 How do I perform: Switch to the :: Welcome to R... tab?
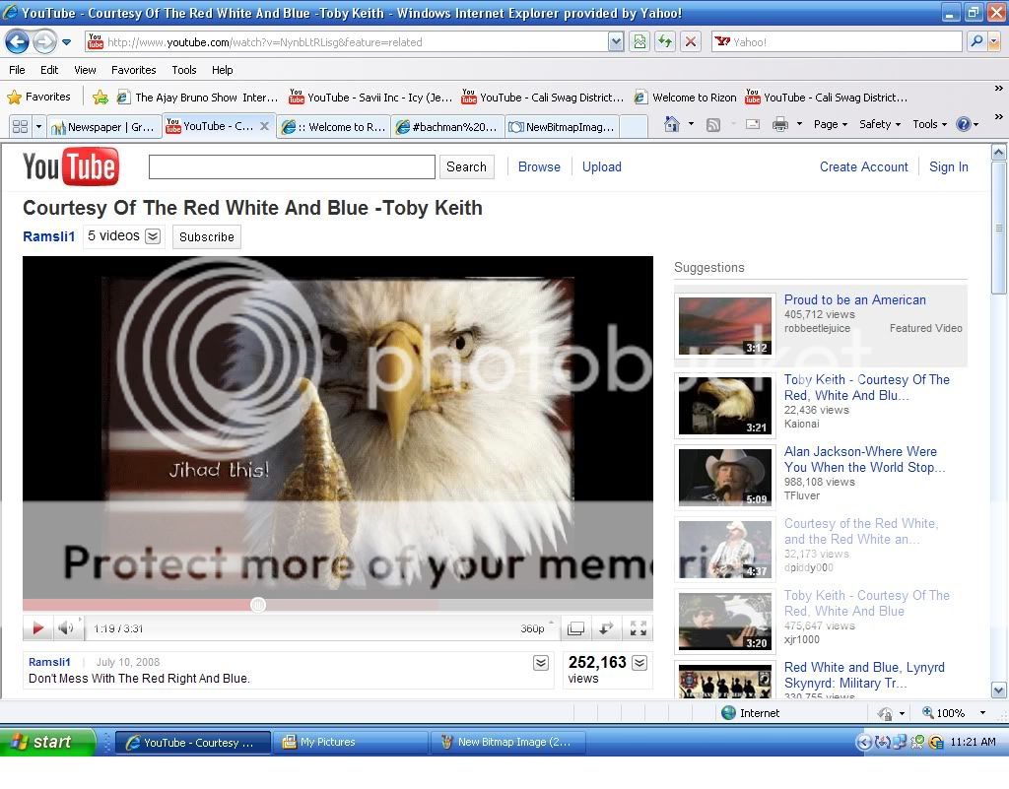333,127
